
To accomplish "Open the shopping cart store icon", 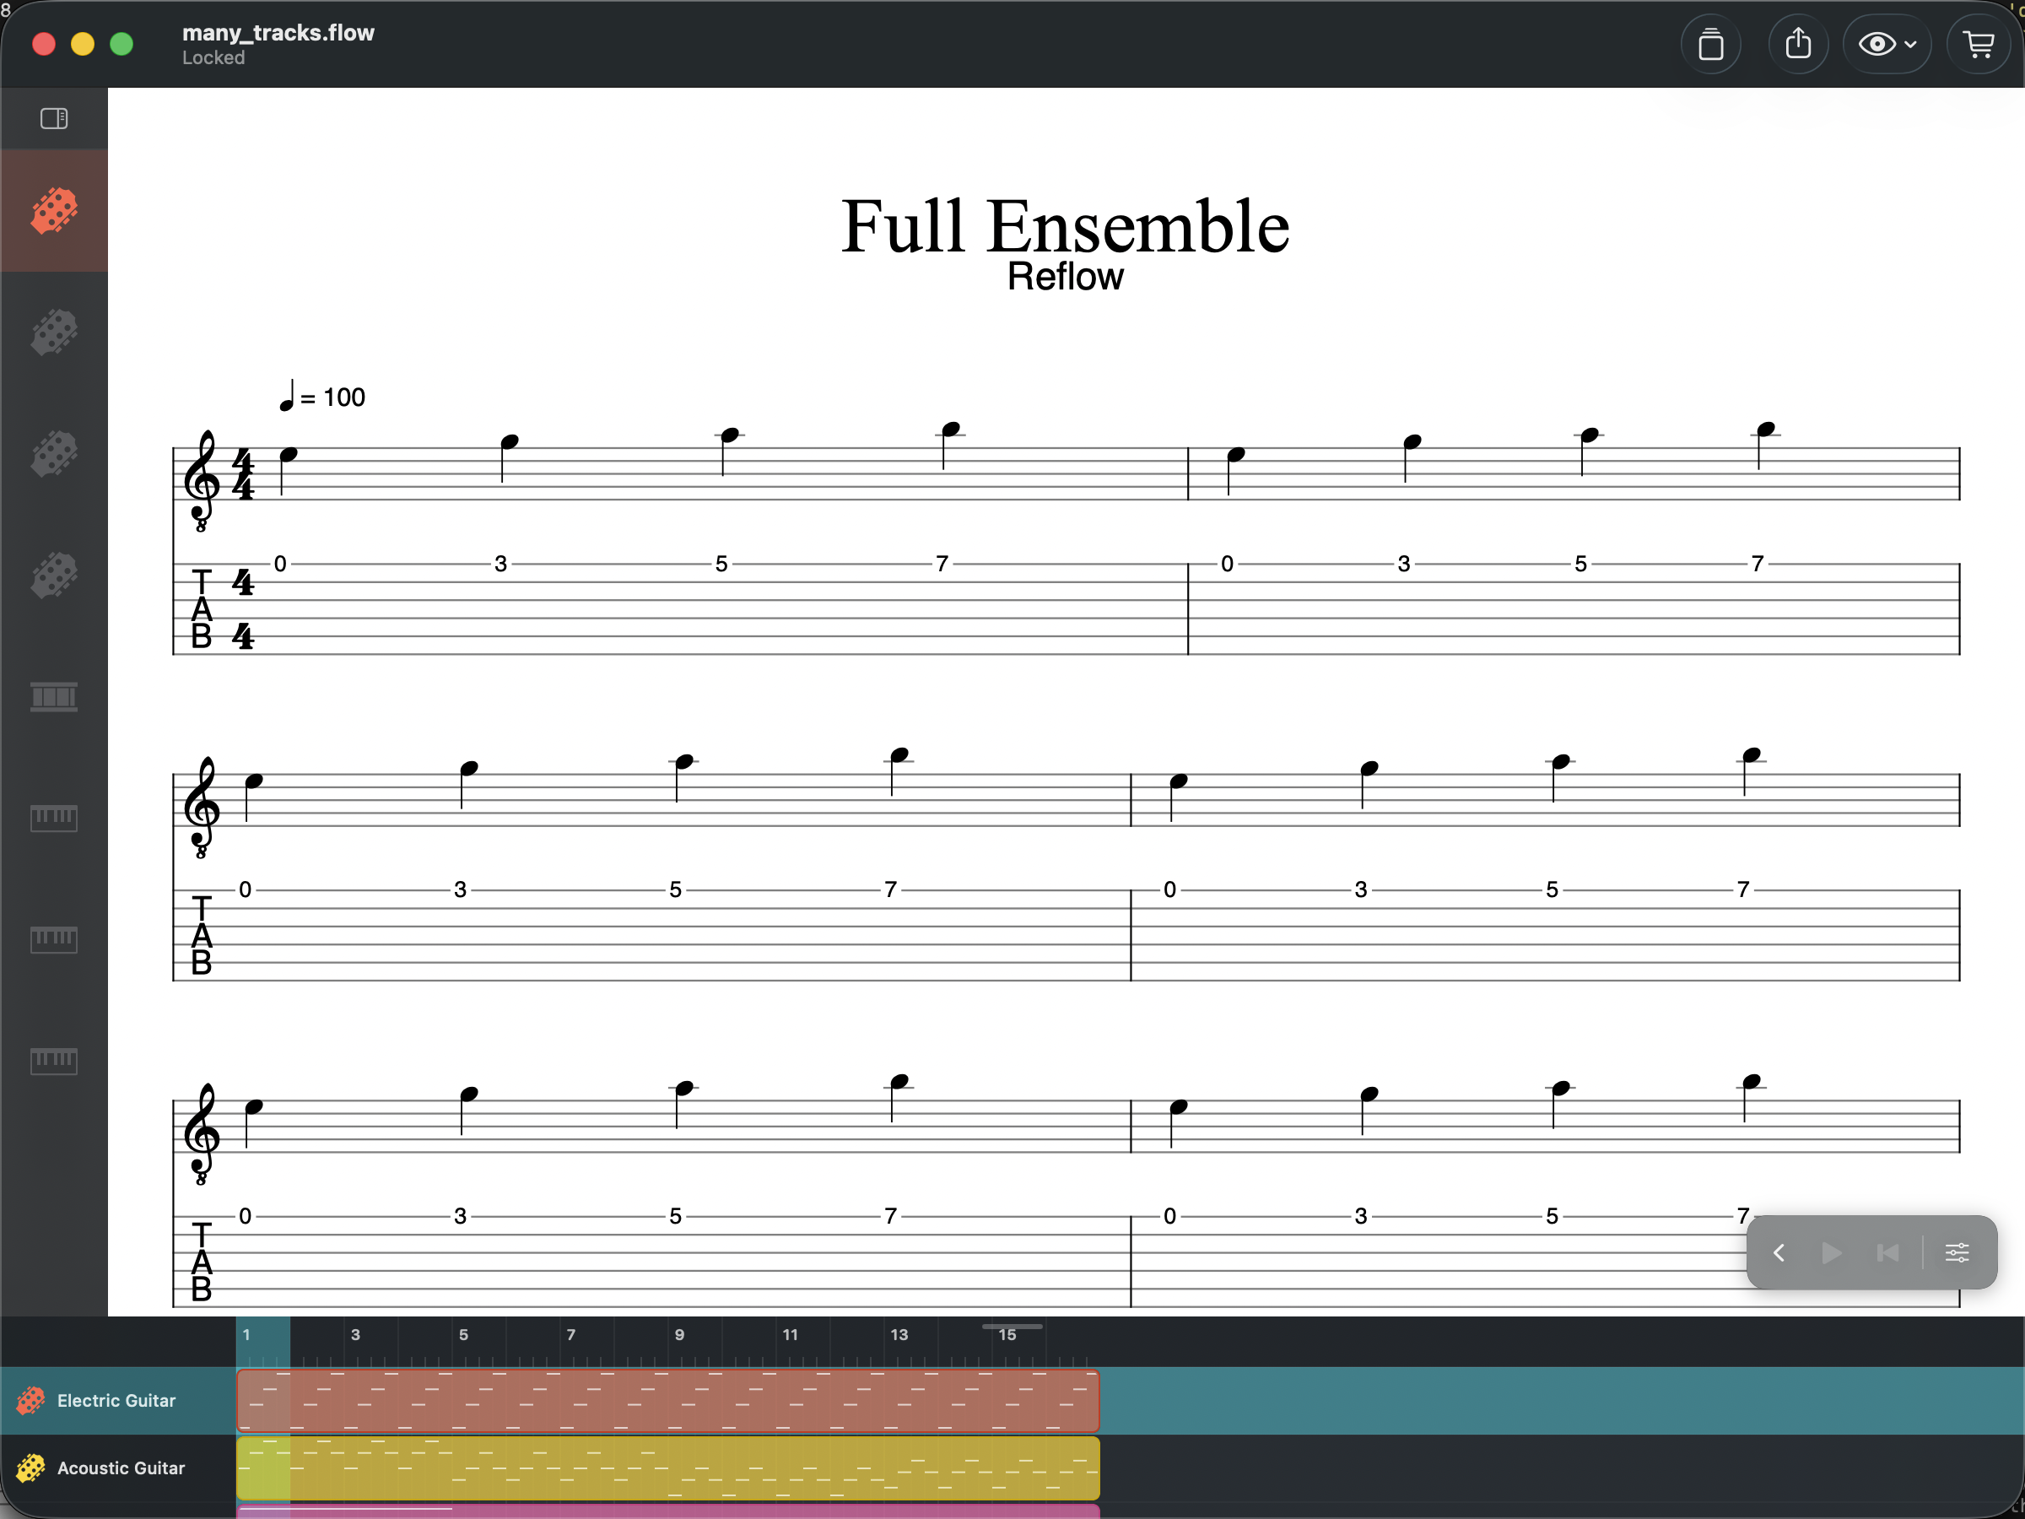I will tap(1979, 44).
